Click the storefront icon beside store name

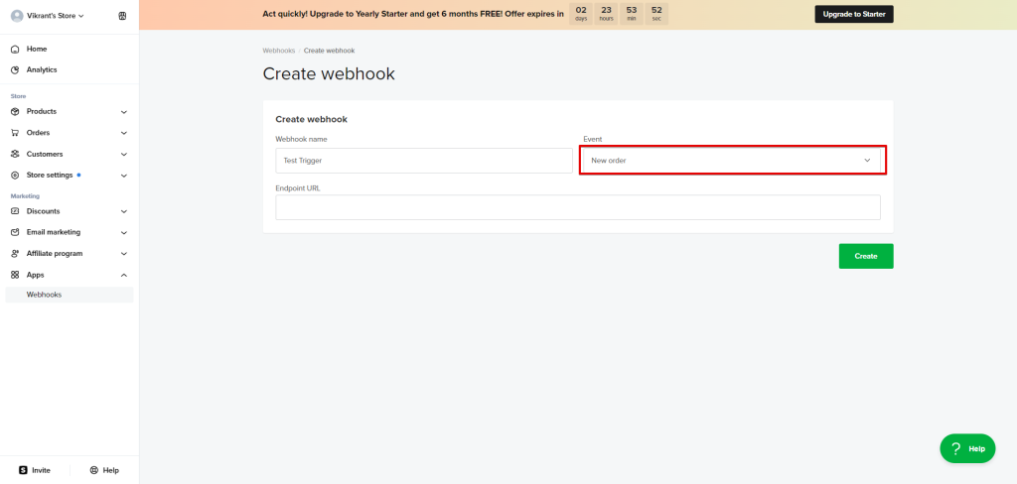(x=122, y=16)
